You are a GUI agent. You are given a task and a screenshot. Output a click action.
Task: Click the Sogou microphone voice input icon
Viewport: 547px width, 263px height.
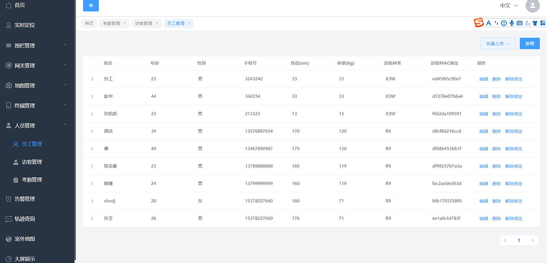512,23
